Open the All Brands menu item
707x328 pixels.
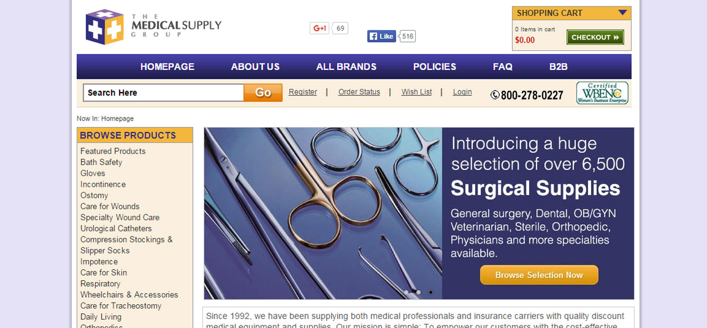tap(346, 67)
